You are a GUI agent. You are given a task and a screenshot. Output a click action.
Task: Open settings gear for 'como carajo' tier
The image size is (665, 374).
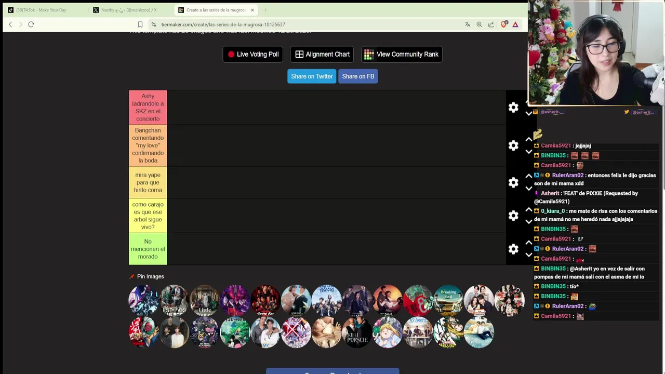pyautogui.click(x=513, y=216)
